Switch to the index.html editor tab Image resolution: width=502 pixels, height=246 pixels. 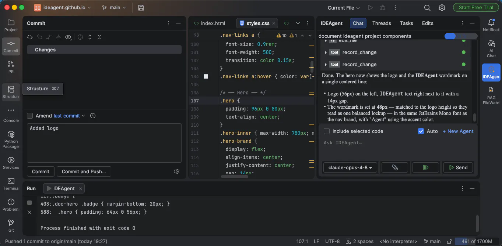click(x=209, y=23)
